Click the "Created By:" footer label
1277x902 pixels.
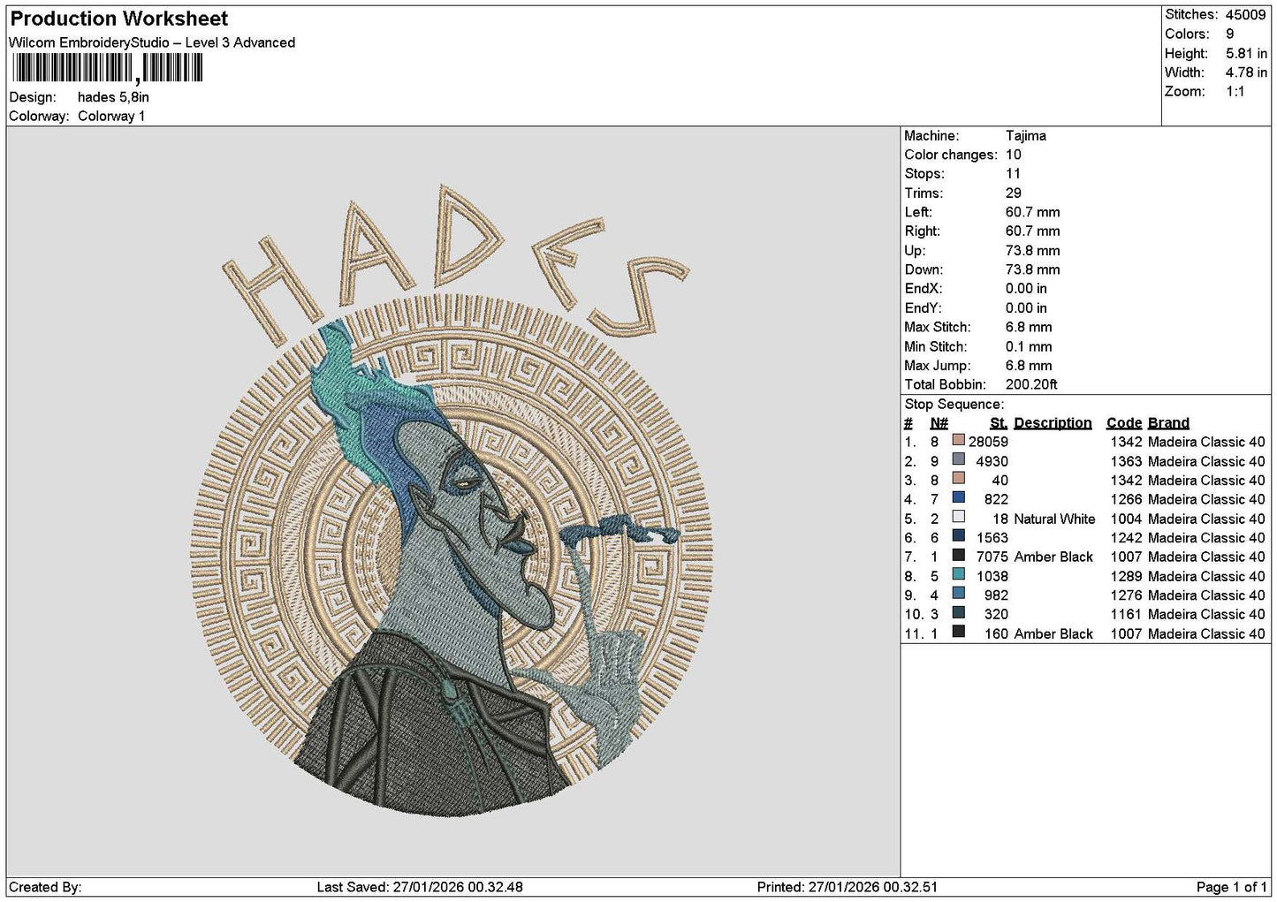click(x=45, y=887)
